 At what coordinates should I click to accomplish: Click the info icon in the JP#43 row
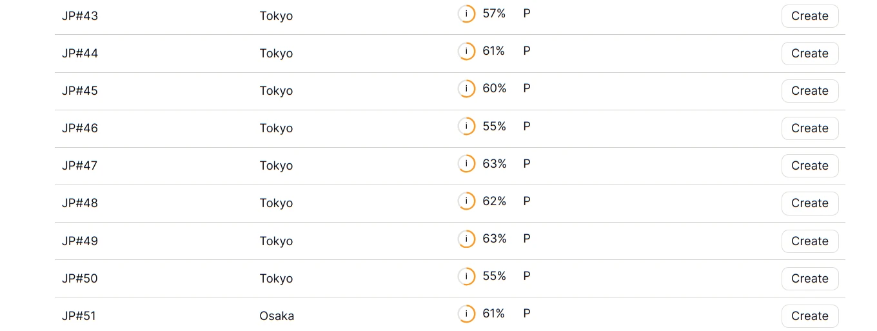click(466, 14)
